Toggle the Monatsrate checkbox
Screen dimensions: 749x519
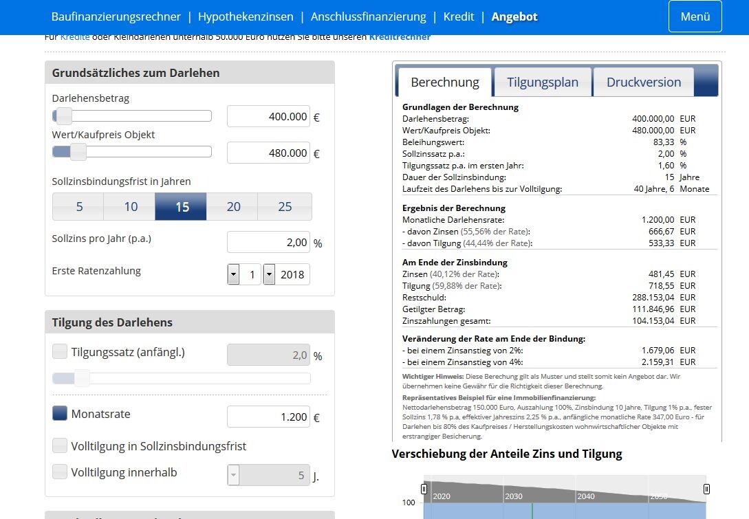(x=60, y=413)
